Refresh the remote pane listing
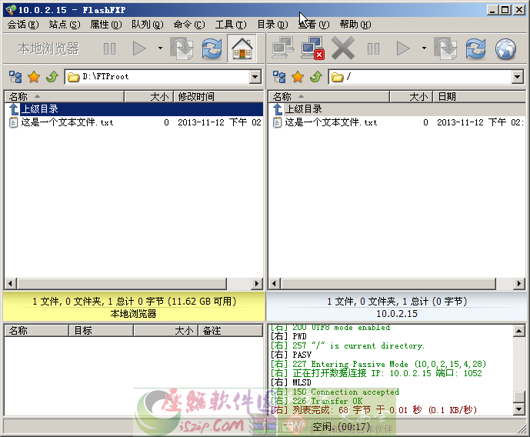Screen dimensions: 530x437 [x=475, y=48]
